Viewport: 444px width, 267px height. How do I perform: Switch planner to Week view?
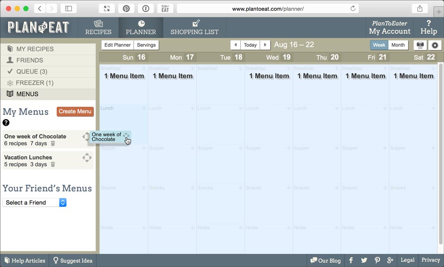(379, 45)
